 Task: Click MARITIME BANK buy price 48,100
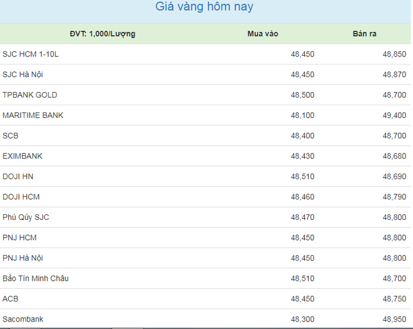(x=303, y=115)
